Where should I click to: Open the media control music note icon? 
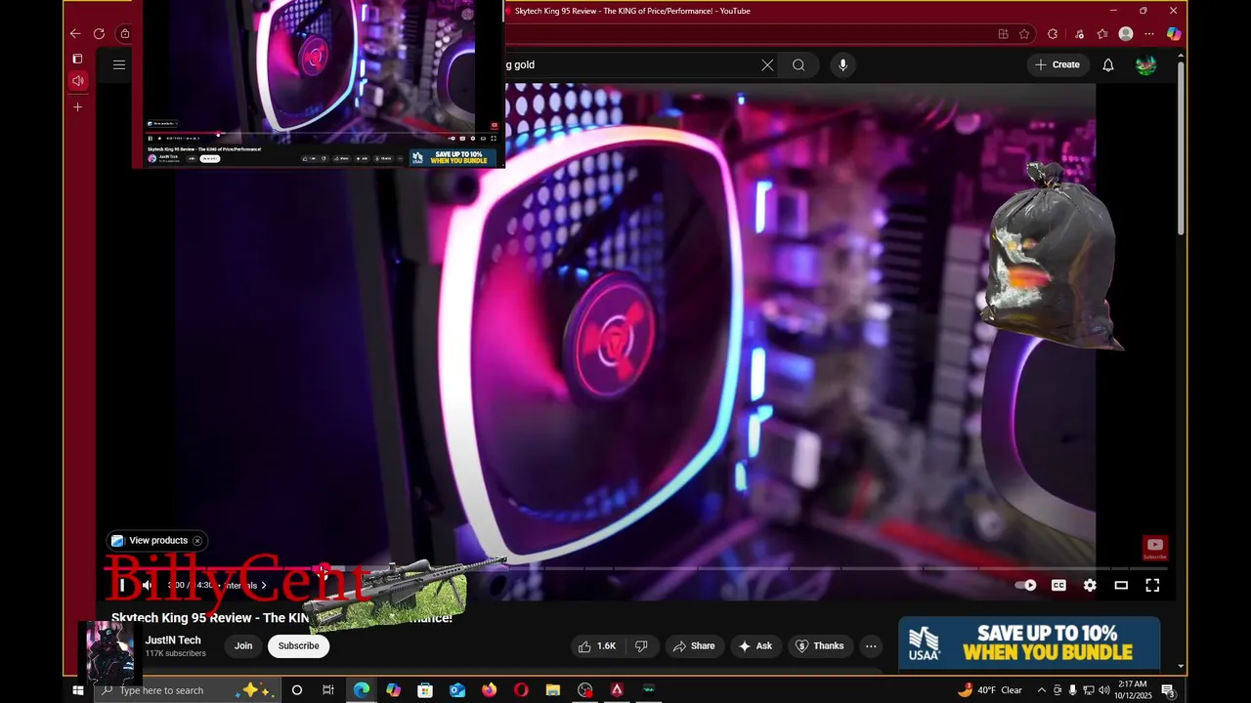pyautogui.click(x=1078, y=34)
